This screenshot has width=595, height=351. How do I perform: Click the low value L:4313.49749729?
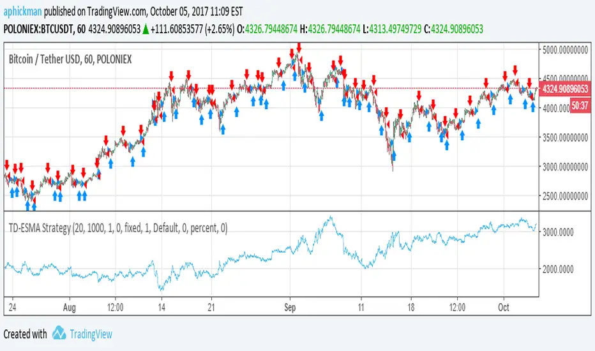pyautogui.click(x=392, y=29)
